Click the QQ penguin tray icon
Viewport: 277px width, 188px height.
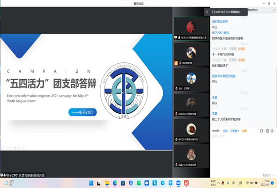click(x=223, y=183)
